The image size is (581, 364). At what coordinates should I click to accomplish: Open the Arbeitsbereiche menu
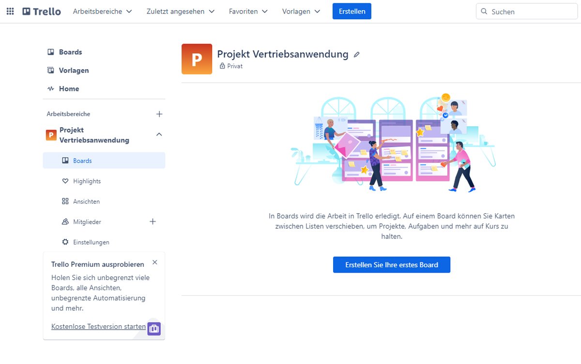click(x=102, y=11)
